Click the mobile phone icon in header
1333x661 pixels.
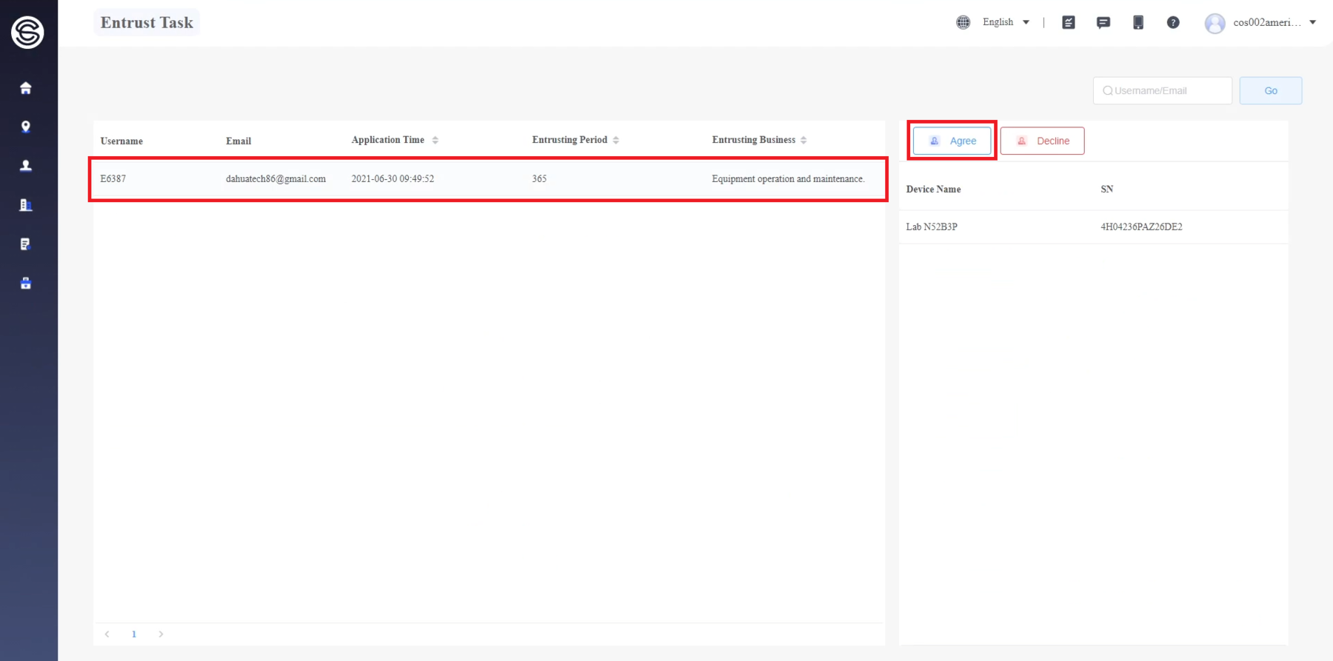[1137, 22]
